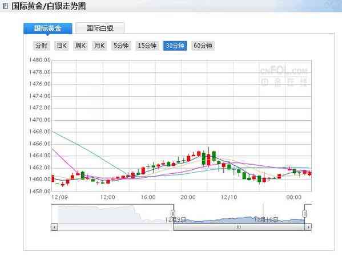Click the 12月9日 label in navigator
Image resolution: width=342 pixels, height=257 pixels.
pos(176,219)
